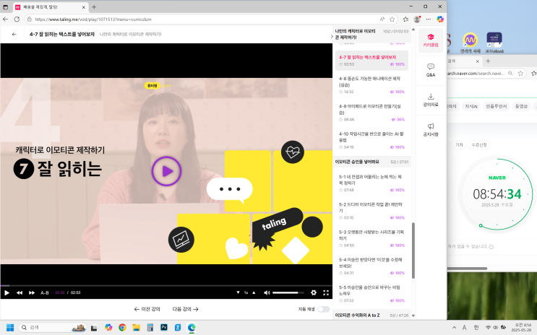This screenshot has height=335, width=537.
Task: Open the Copilot icon in Edge toolbar
Action: pos(440,19)
